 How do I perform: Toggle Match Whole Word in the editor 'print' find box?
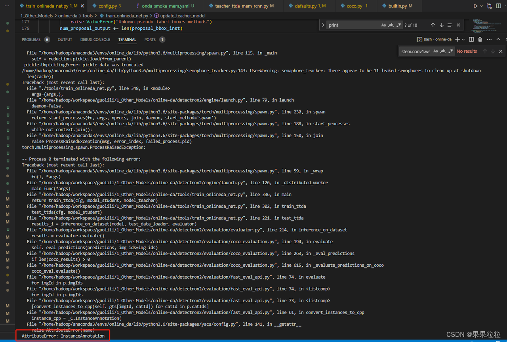pos(391,25)
